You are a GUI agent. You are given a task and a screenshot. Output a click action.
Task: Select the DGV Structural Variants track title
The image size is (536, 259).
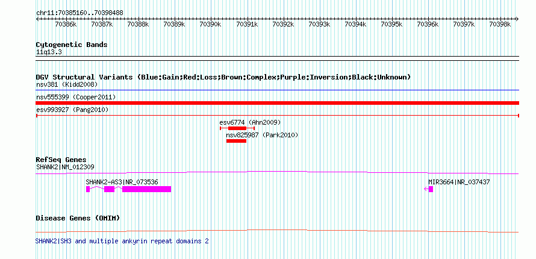(223, 77)
